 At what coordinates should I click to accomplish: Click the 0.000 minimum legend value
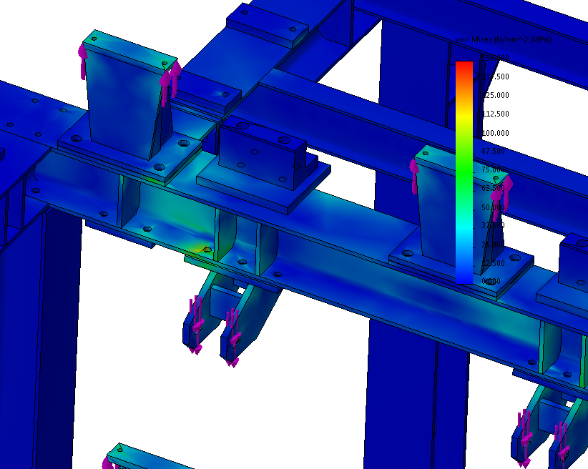(x=491, y=282)
